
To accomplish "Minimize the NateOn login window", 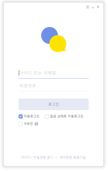I will 93,7.
